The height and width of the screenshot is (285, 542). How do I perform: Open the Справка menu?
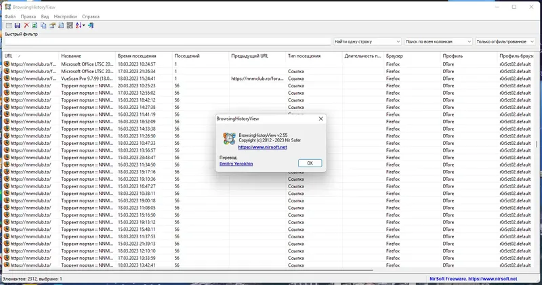(91, 16)
